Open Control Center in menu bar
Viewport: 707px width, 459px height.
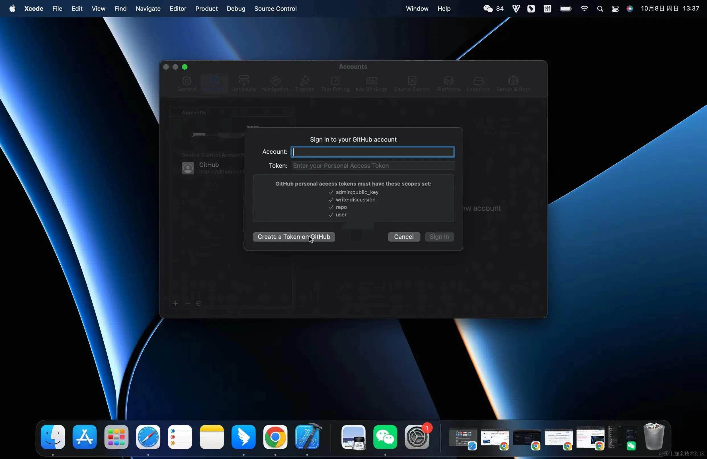click(615, 9)
